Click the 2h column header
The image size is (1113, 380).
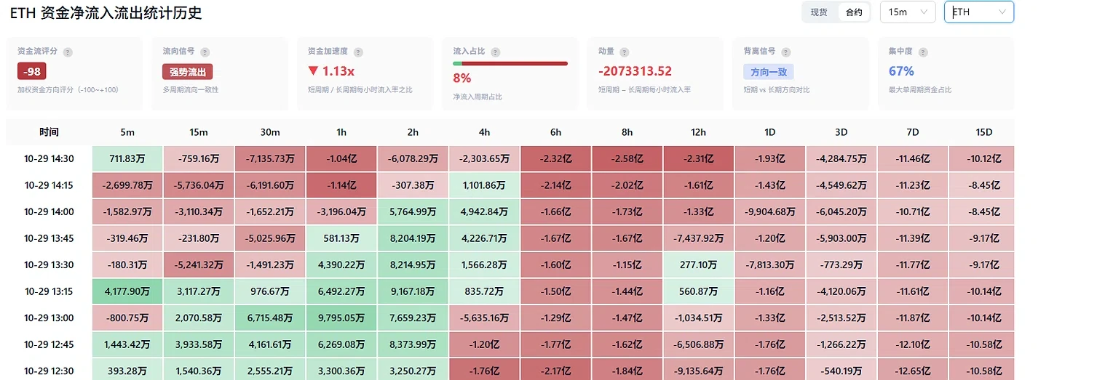(413, 132)
